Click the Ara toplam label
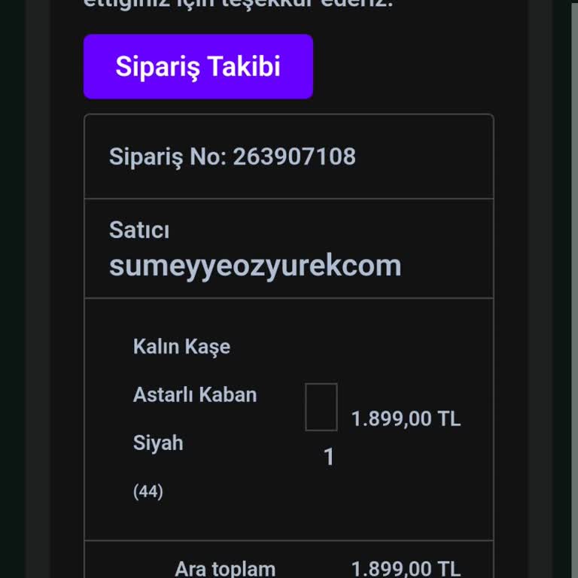Image resolution: width=578 pixels, height=578 pixels. point(225,569)
